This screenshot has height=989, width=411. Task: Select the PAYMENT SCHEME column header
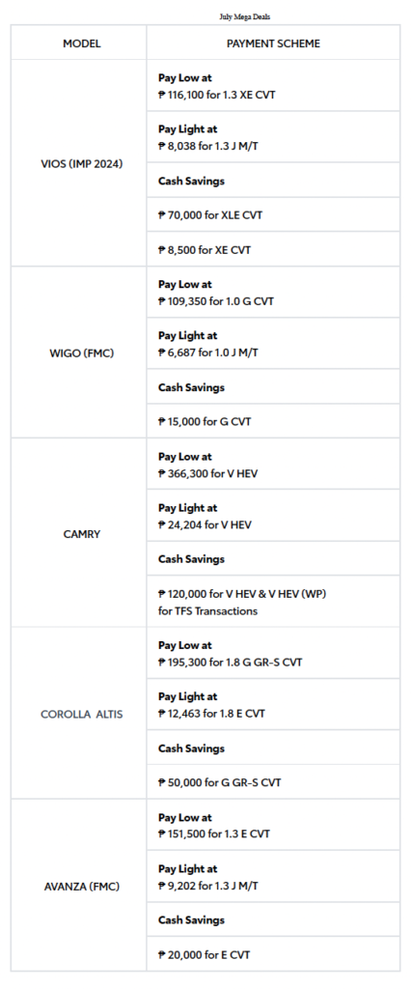[273, 42]
